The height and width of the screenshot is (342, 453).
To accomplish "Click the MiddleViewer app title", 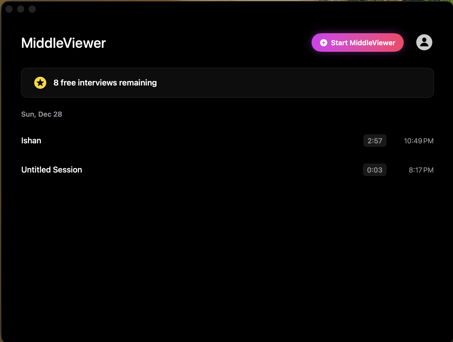I will point(63,43).
